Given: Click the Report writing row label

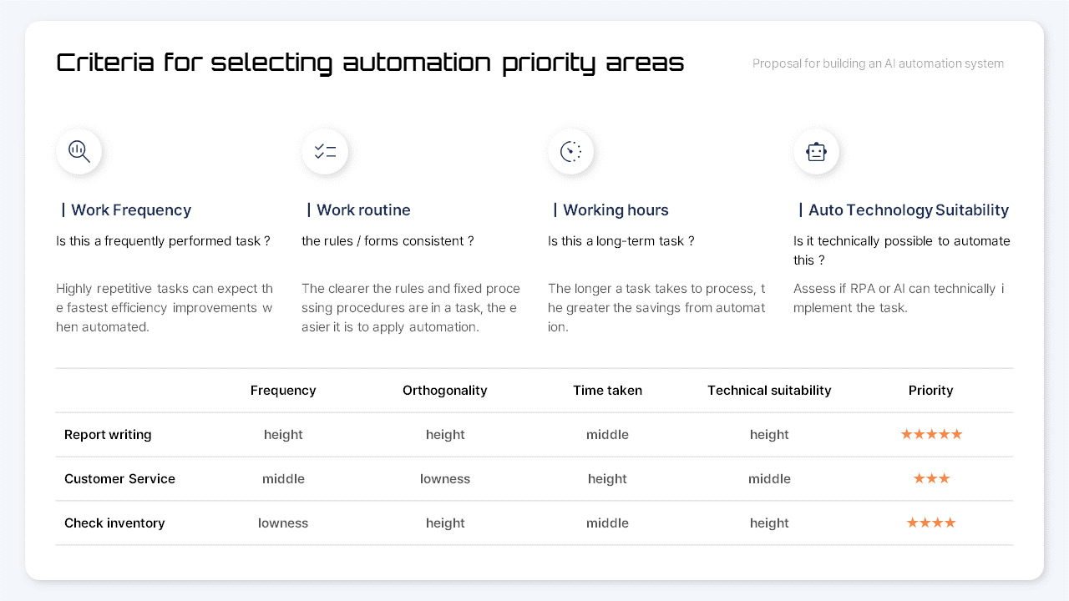Looking at the screenshot, I should click(108, 434).
